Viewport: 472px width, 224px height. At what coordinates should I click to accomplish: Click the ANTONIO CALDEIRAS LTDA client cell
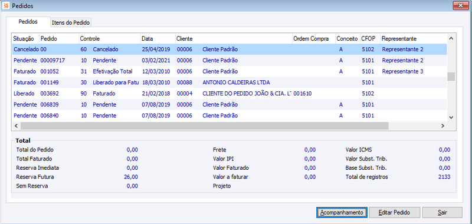[x=237, y=83]
